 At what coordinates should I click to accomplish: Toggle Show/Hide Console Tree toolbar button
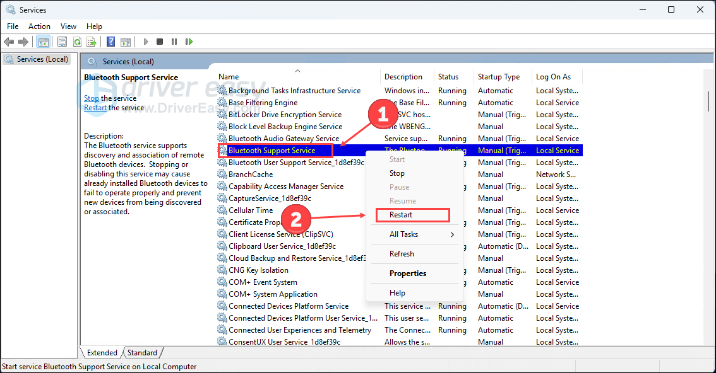(x=44, y=42)
